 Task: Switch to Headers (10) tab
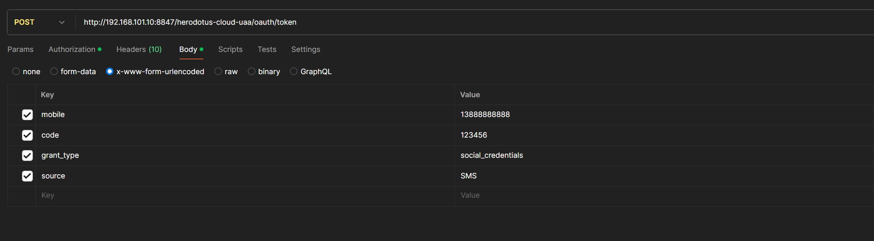click(x=139, y=49)
